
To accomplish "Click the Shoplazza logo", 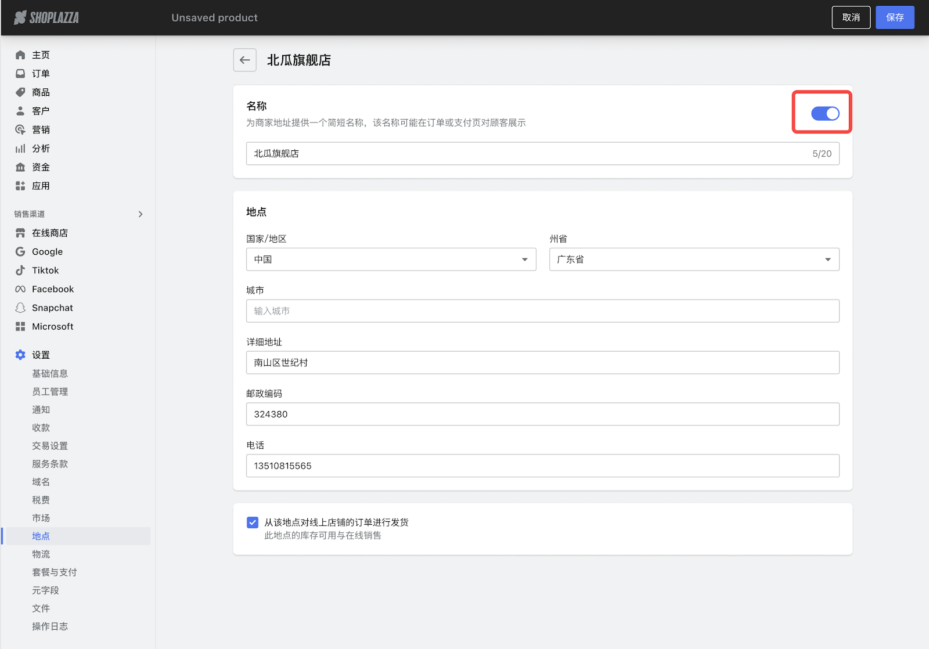I will coord(46,17).
